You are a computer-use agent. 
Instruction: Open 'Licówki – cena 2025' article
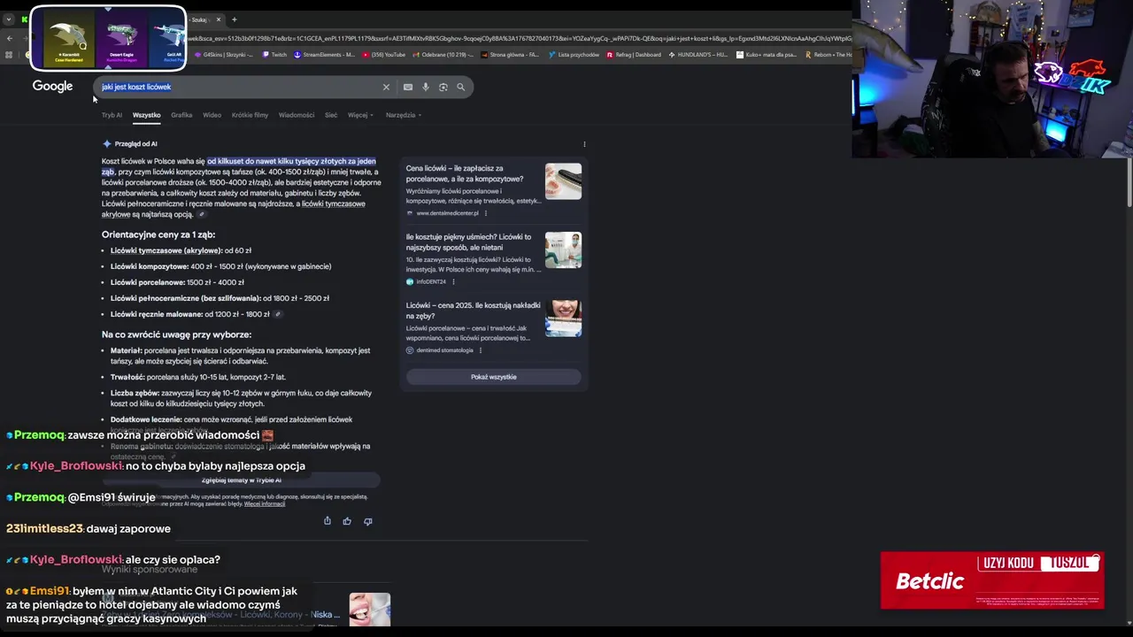[473, 311]
